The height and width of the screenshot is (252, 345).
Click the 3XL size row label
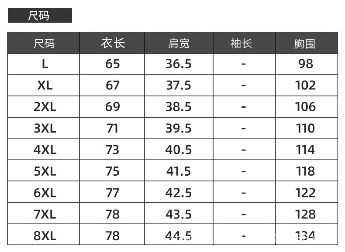tap(45, 128)
